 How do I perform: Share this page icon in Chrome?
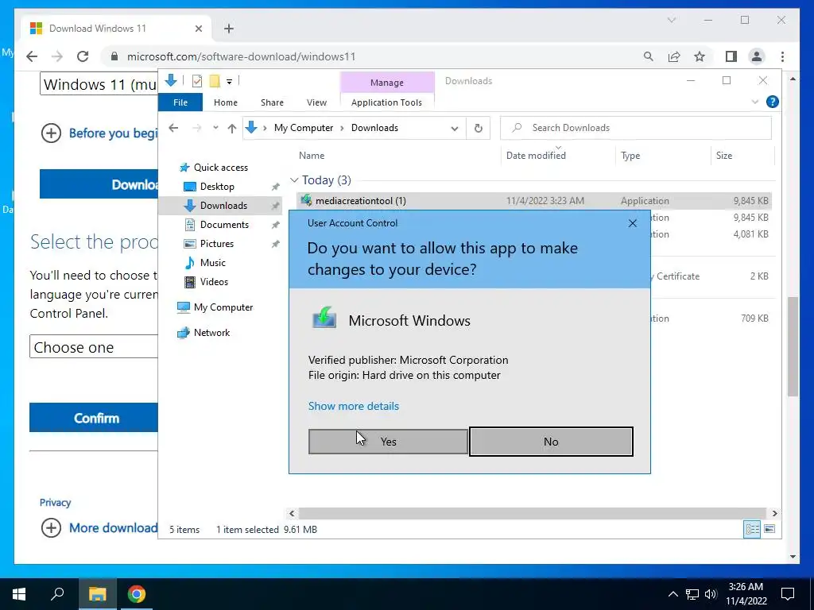click(x=674, y=56)
